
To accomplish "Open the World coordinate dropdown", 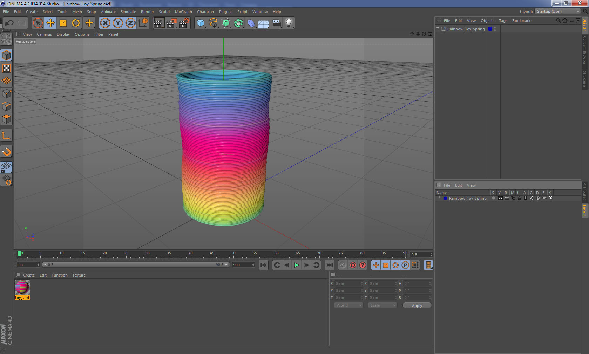I will point(348,305).
